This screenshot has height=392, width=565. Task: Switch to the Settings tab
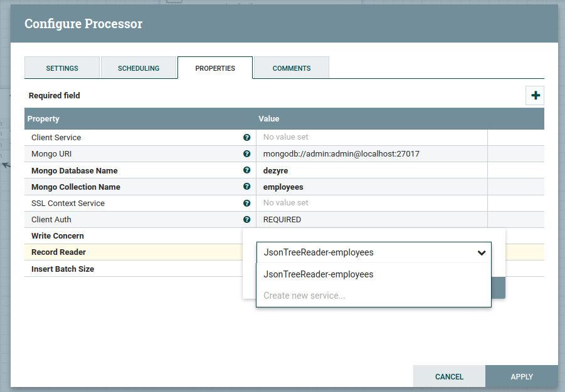click(x=62, y=68)
